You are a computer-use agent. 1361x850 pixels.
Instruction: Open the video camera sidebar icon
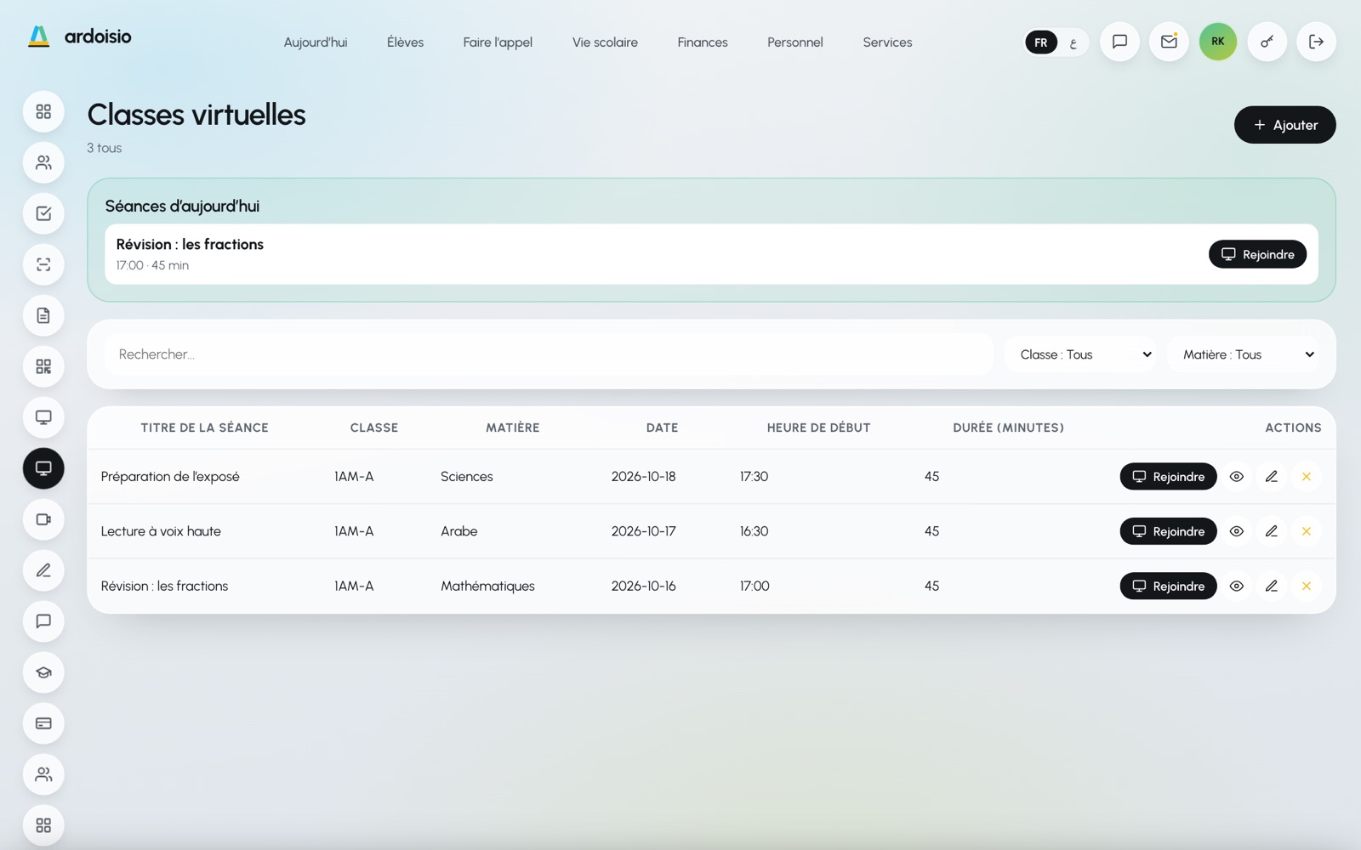pos(43,519)
